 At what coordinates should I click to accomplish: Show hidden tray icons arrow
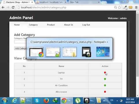(x=117, y=101)
